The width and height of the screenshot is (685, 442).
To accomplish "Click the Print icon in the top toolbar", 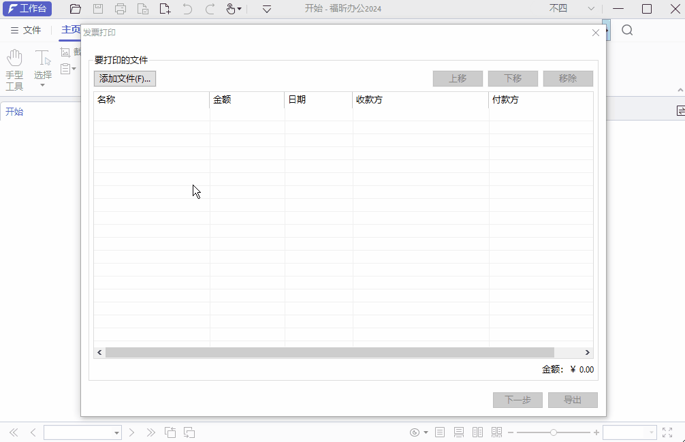I will (121, 9).
